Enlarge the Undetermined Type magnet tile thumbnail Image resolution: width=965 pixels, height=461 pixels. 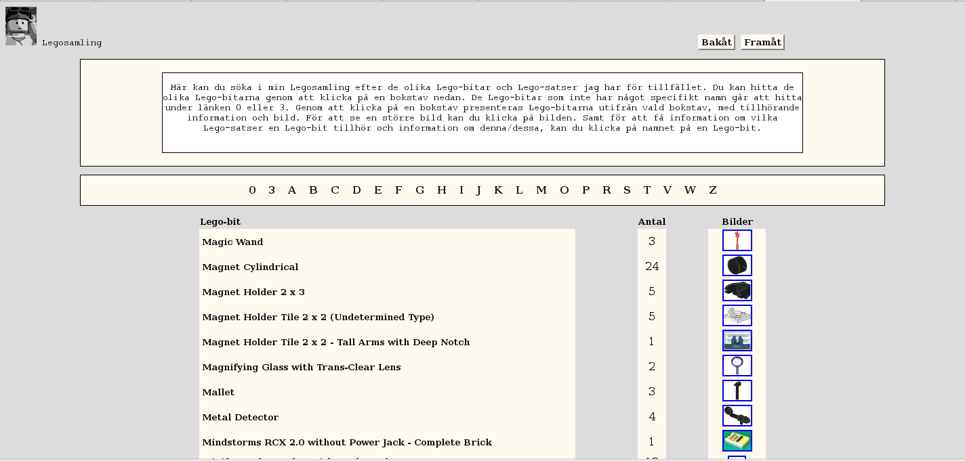point(737,315)
